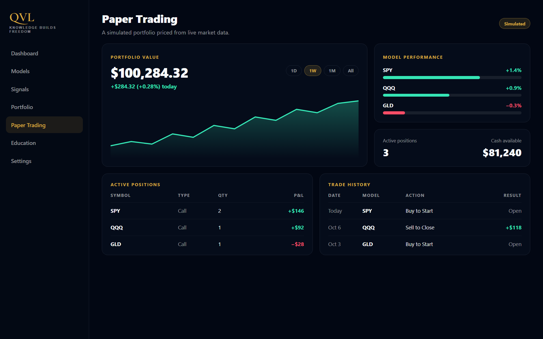Image resolution: width=543 pixels, height=339 pixels.
Task: Show All time chart range
Action: pos(351,71)
